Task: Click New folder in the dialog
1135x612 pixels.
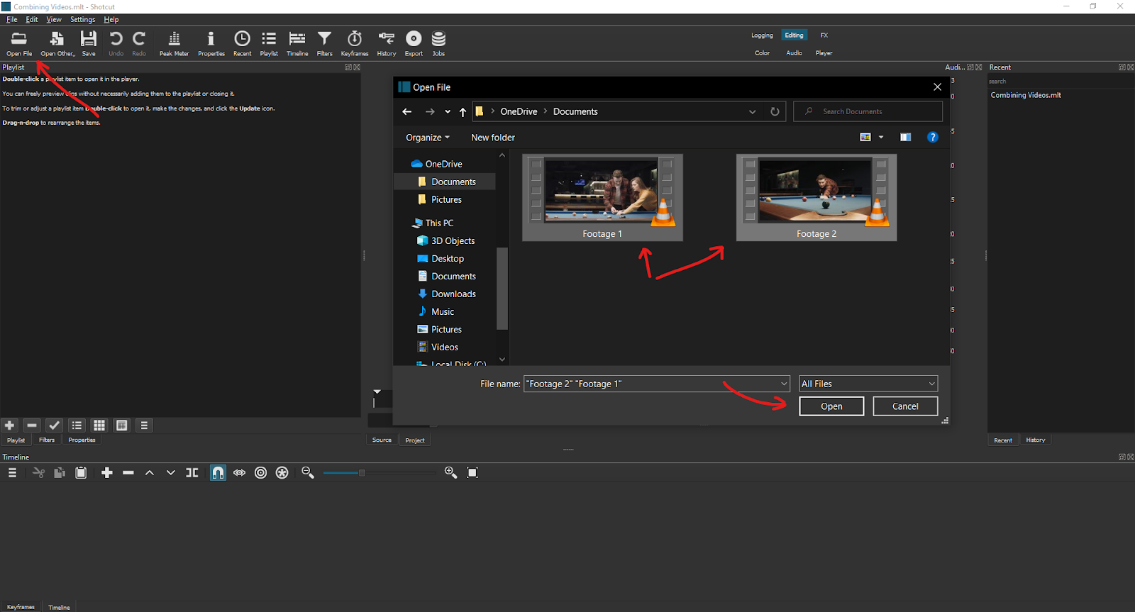Action: pos(493,138)
